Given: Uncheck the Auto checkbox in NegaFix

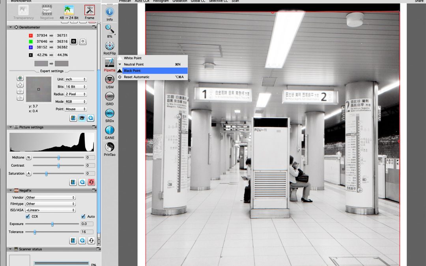Looking at the screenshot, I should 83,216.
